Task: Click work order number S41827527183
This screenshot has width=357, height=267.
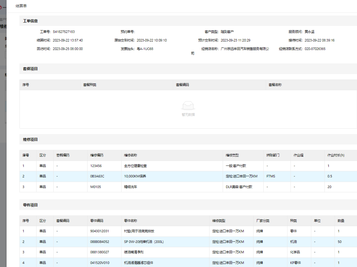Action: [64, 32]
